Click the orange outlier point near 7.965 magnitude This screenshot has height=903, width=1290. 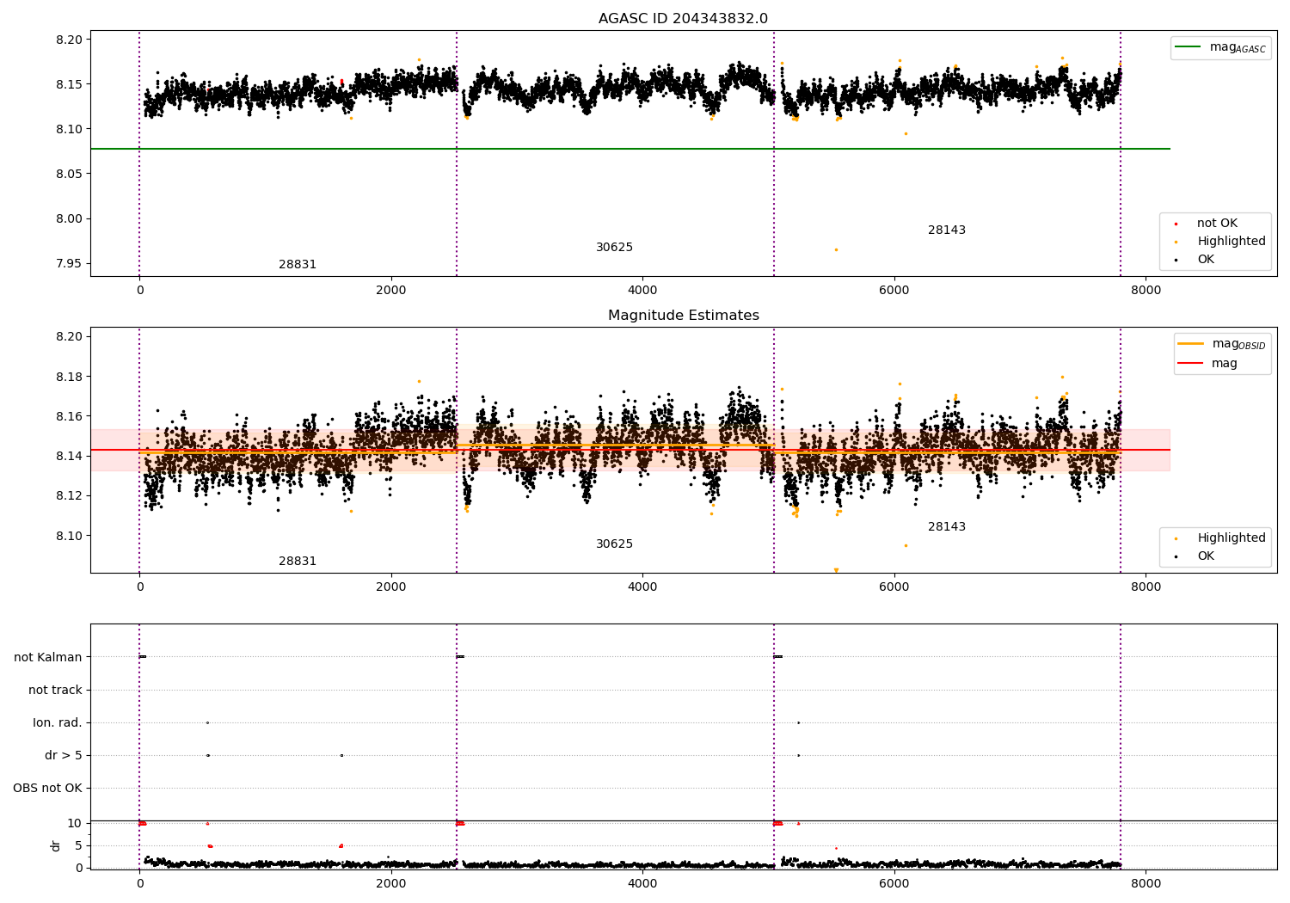click(x=836, y=250)
